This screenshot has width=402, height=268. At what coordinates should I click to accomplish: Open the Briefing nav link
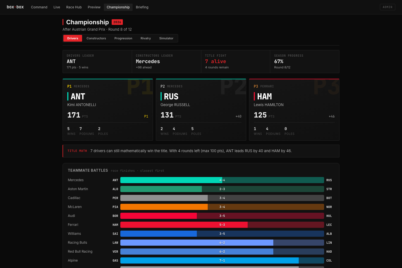point(142,7)
